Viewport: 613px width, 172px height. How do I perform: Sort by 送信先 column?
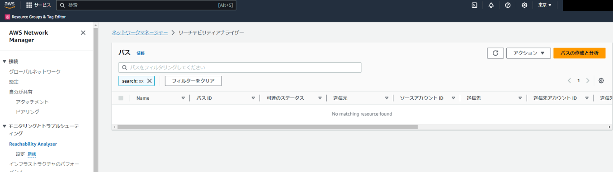(x=520, y=98)
